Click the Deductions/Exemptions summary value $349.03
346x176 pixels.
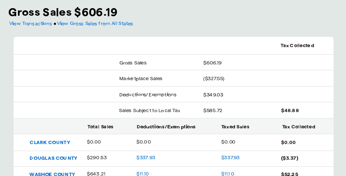pyautogui.click(x=213, y=95)
